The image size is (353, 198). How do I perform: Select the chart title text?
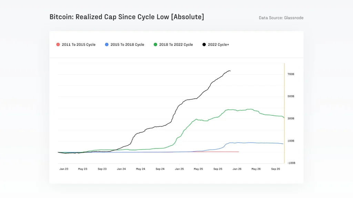coord(127,16)
